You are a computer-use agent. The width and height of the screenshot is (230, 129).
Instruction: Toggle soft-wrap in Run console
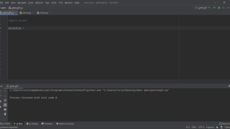click(5, 100)
